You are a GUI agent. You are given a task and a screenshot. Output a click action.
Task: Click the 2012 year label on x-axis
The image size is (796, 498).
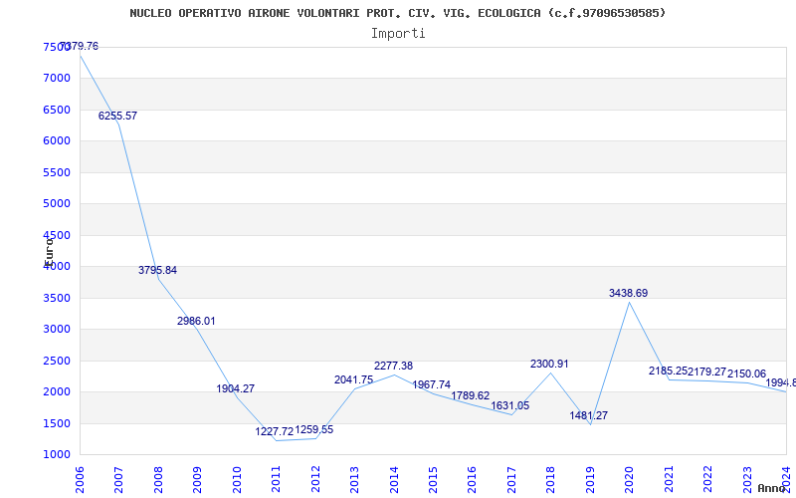pyautogui.click(x=315, y=476)
